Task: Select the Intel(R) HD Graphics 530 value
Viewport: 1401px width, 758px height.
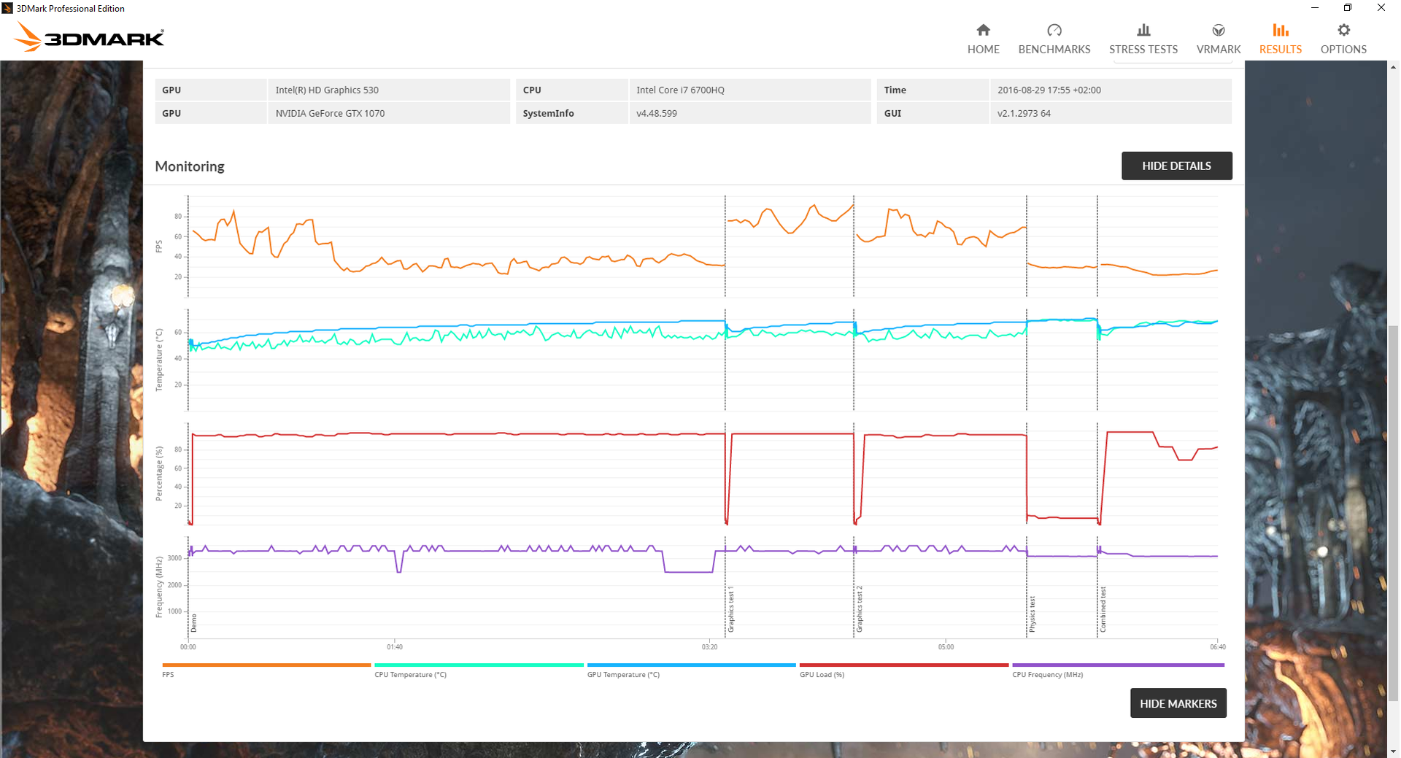Action: pos(327,90)
